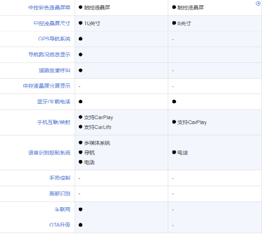Click the 蓝牙/车载电话 label link
This screenshot has height=234, width=262.
click(x=53, y=102)
